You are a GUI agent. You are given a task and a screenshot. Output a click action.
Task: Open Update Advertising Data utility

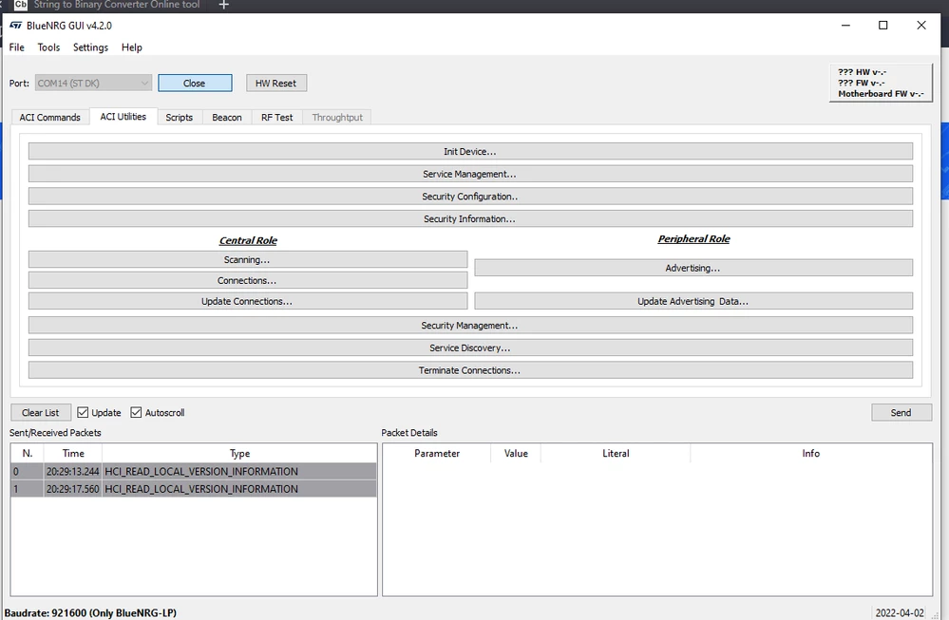pos(693,301)
